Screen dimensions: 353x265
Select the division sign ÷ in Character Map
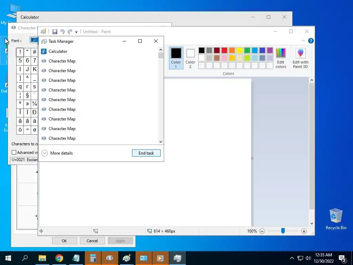coord(27,130)
